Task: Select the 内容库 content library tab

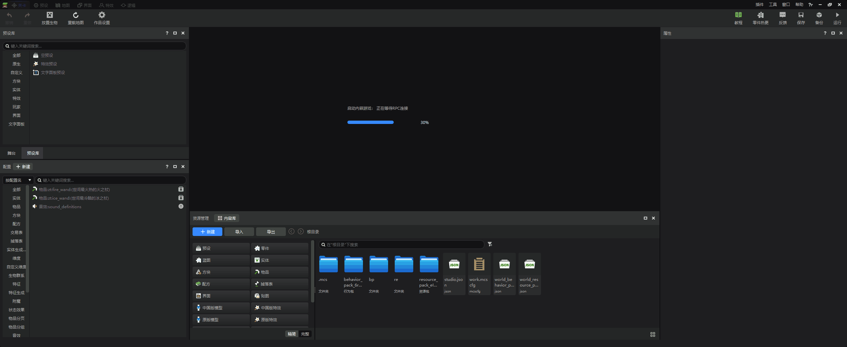Action: [x=227, y=218]
